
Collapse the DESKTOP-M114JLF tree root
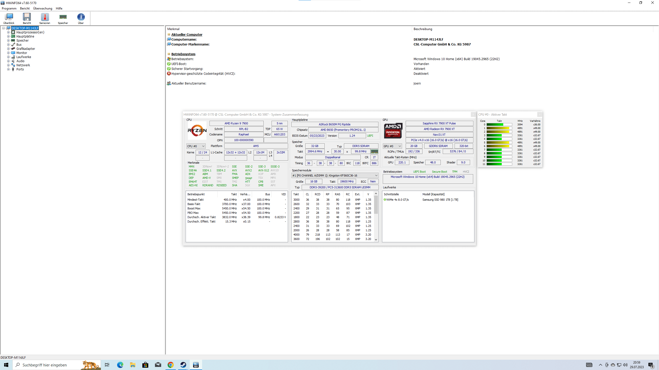[4, 28]
